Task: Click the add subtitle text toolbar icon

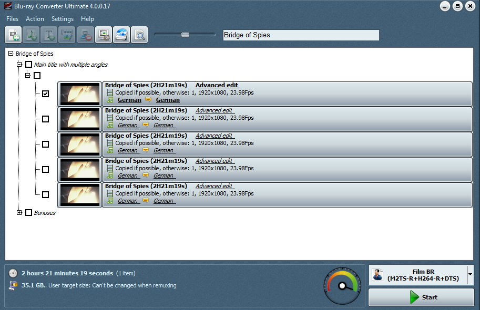Action: [x=49, y=35]
